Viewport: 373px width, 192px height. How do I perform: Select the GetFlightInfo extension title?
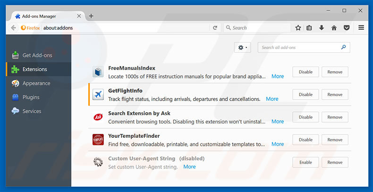click(x=126, y=91)
